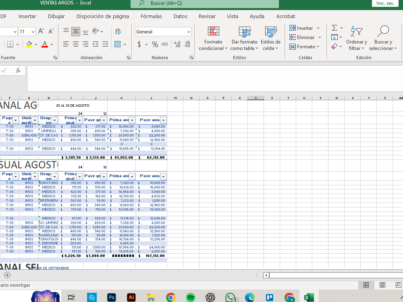Open Formato condicional menu
Viewport: 403px width, 302px height.
coord(213,38)
